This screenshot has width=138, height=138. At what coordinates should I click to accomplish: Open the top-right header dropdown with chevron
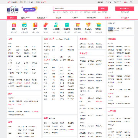point(117,2)
